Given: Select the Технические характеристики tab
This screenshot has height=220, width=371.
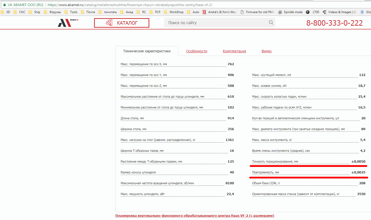Looking at the screenshot, I should [147, 51].
